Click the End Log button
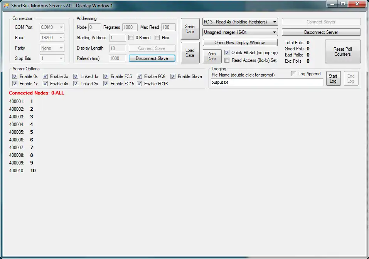Image resolution: width=369 pixels, height=259 pixels. coord(351,79)
